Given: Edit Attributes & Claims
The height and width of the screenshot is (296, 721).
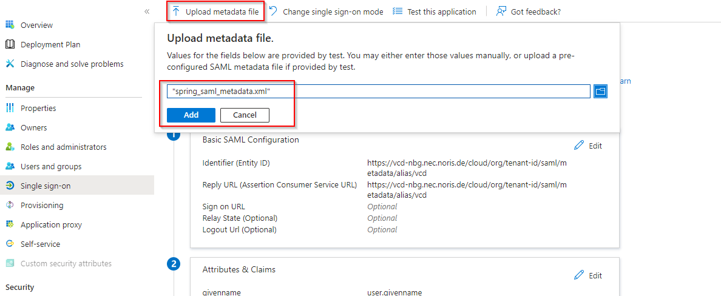Looking at the screenshot, I should pos(588,276).
